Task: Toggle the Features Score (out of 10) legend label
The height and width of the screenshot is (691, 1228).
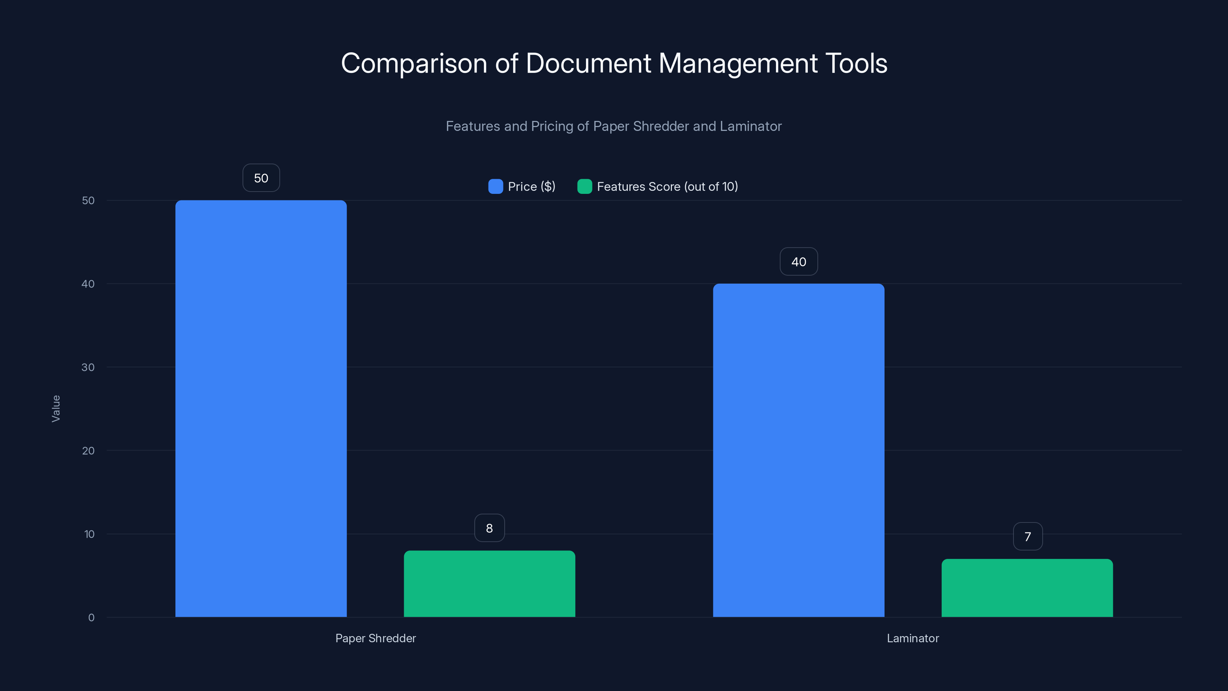Action: [667, 187]
